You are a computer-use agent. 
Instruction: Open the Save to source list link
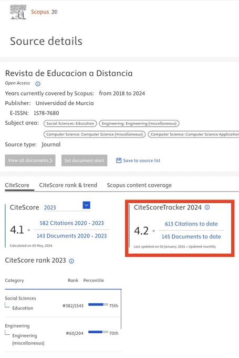(141, 161)
